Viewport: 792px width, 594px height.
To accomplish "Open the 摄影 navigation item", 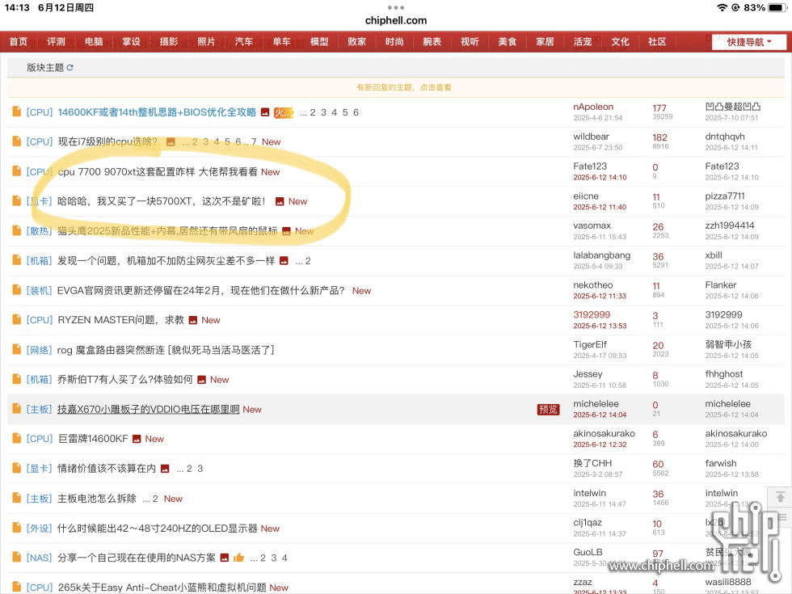I will pos(169,41).
